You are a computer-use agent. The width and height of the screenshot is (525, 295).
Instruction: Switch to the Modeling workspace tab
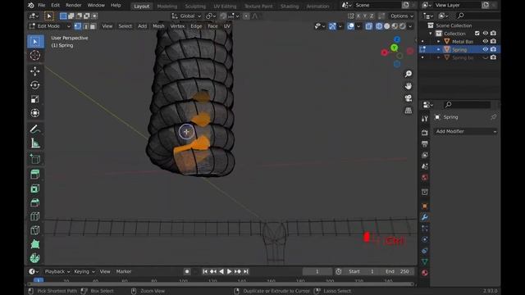pyautogui.click(x=167, y=6)
